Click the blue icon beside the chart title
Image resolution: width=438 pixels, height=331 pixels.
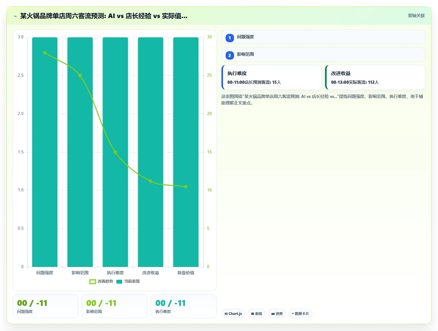(x=15, y=16)
